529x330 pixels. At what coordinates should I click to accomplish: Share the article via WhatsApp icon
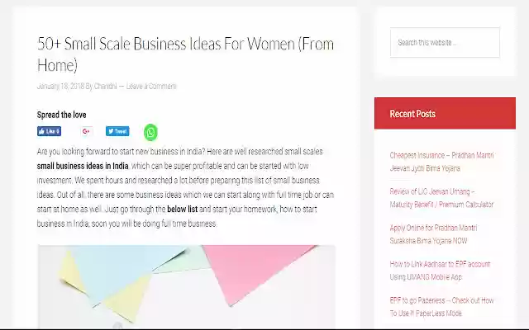point(150,132)
